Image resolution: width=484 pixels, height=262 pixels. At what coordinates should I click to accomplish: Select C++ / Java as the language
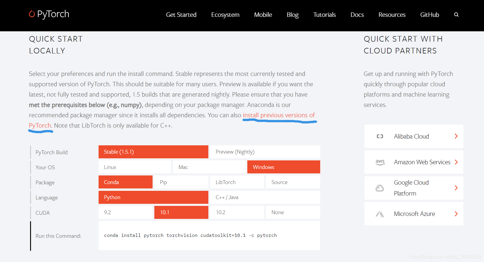[265, 197]
